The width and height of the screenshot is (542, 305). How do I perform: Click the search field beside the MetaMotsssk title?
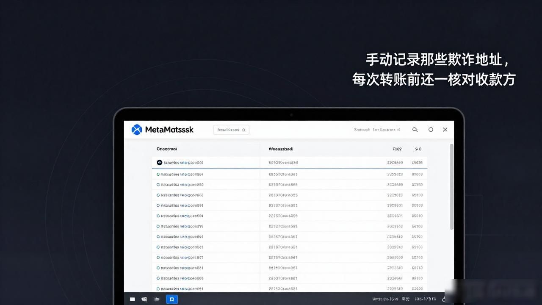pyautogui.click(x=231, y=130)
